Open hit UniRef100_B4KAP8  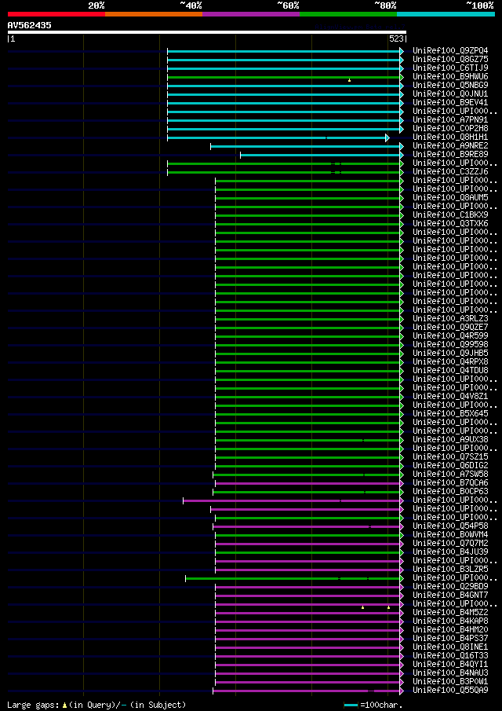point(450,621)
